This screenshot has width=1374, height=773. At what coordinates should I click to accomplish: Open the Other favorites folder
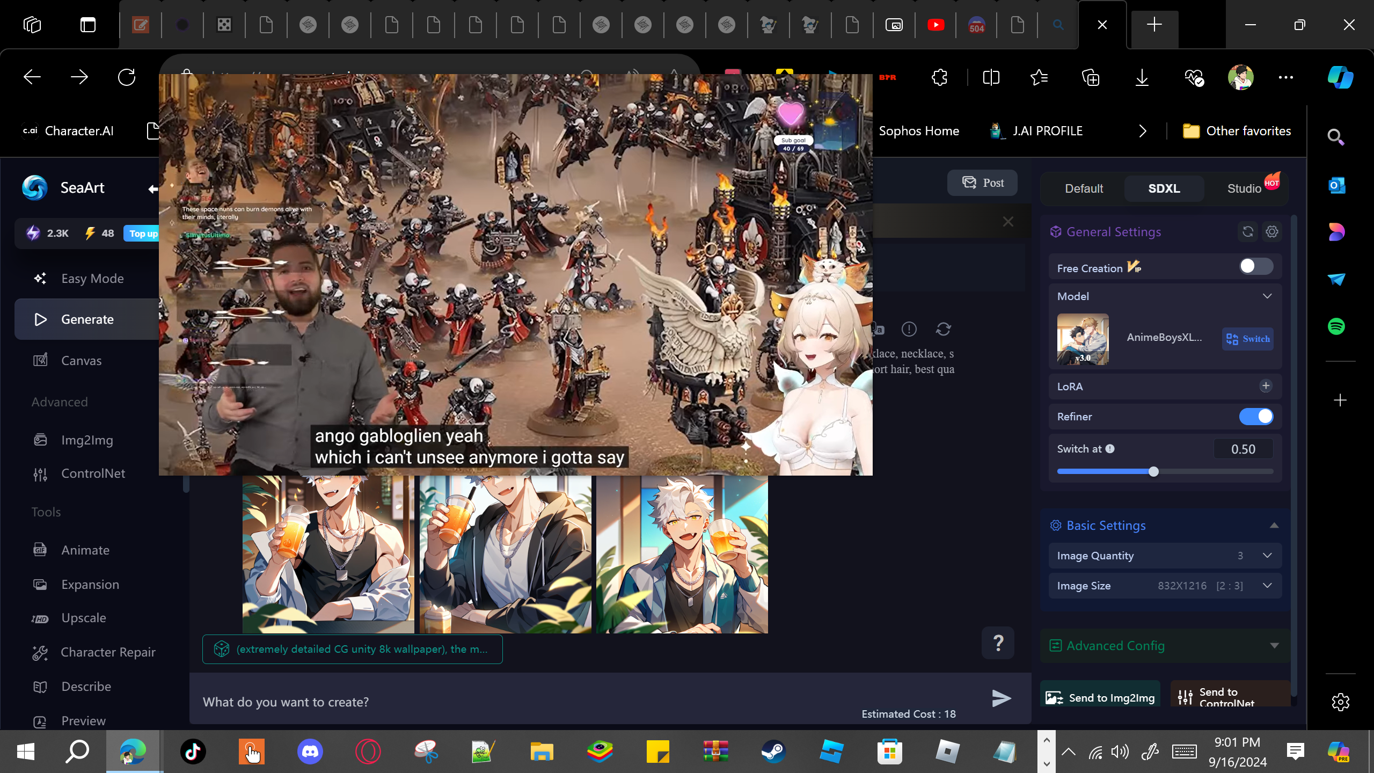click(x=1237, y=131)
